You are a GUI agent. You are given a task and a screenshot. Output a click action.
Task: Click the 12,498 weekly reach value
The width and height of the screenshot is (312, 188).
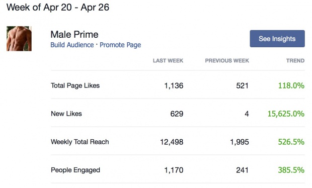click(x=172, y=142)
